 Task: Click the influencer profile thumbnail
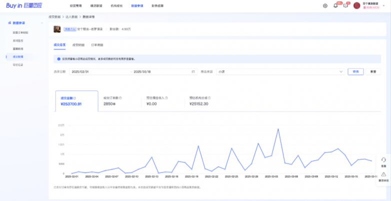[57, 29]
